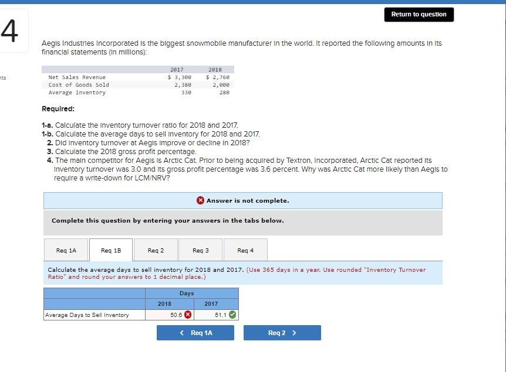The width and height of the screenshot is (506, 372).
Task: Advance using the Req 2 next button
Action: [x=282, y=333]
